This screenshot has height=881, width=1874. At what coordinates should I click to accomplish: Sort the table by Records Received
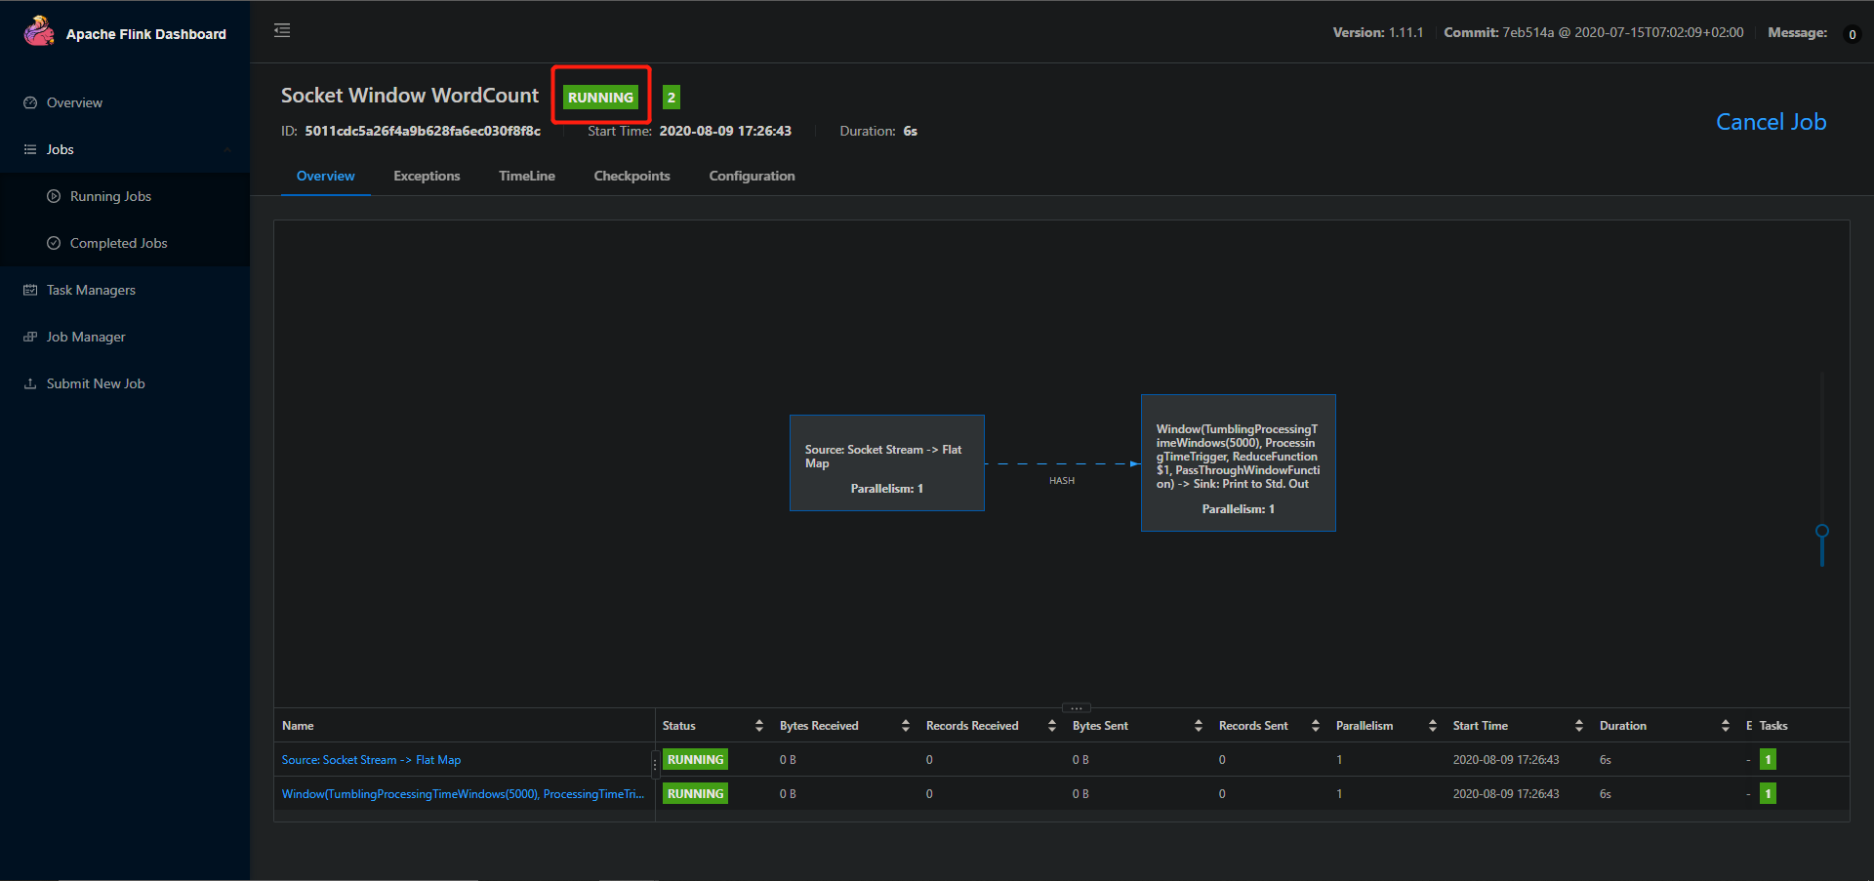[1052, 725]
